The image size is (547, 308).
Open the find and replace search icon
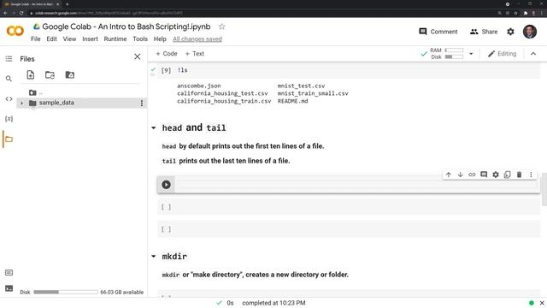(9, 79)
